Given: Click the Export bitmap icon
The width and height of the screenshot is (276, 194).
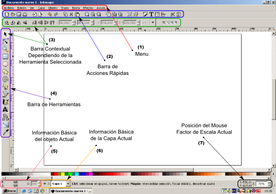Looking at the screenshot, I should [x=40, y=14].
